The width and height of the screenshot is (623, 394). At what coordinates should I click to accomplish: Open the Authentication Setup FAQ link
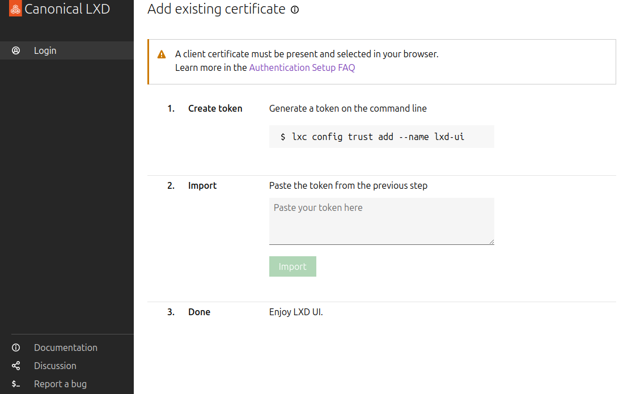pyautogui.click(x=302, y=67)
